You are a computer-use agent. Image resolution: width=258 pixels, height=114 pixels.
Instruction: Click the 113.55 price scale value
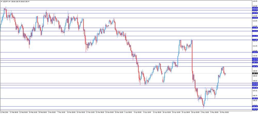point(255,21)
